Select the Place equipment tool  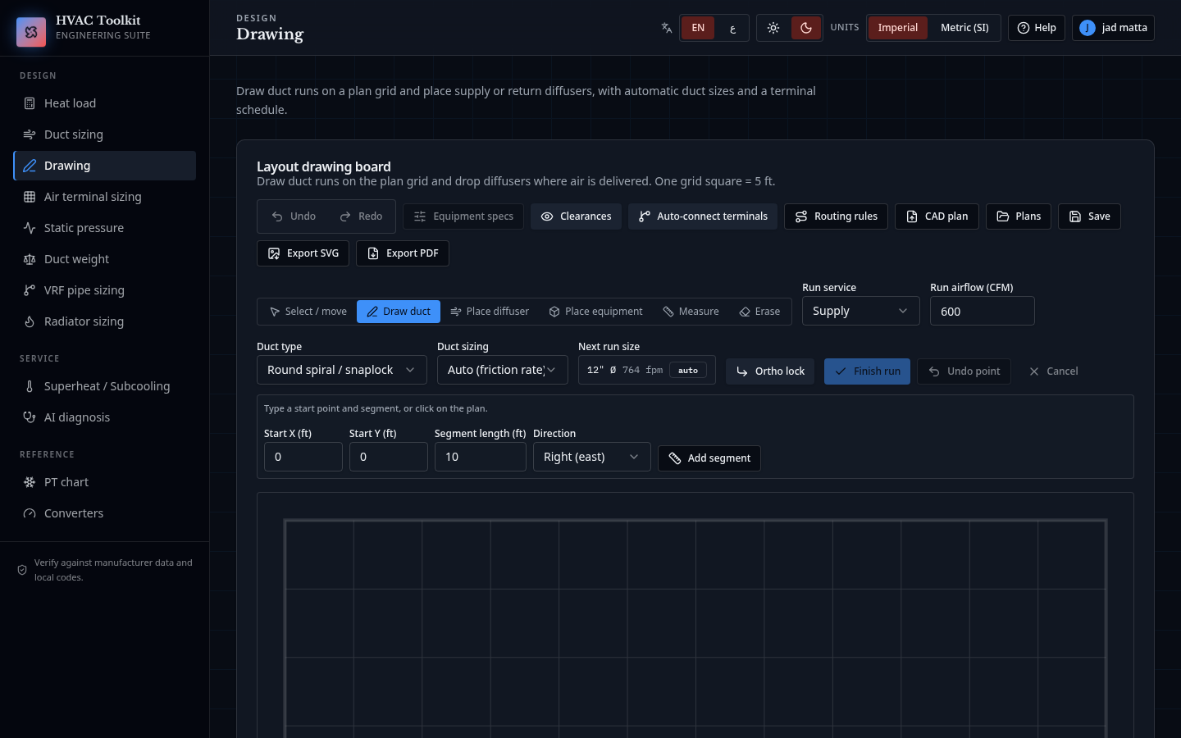[596, 312]
